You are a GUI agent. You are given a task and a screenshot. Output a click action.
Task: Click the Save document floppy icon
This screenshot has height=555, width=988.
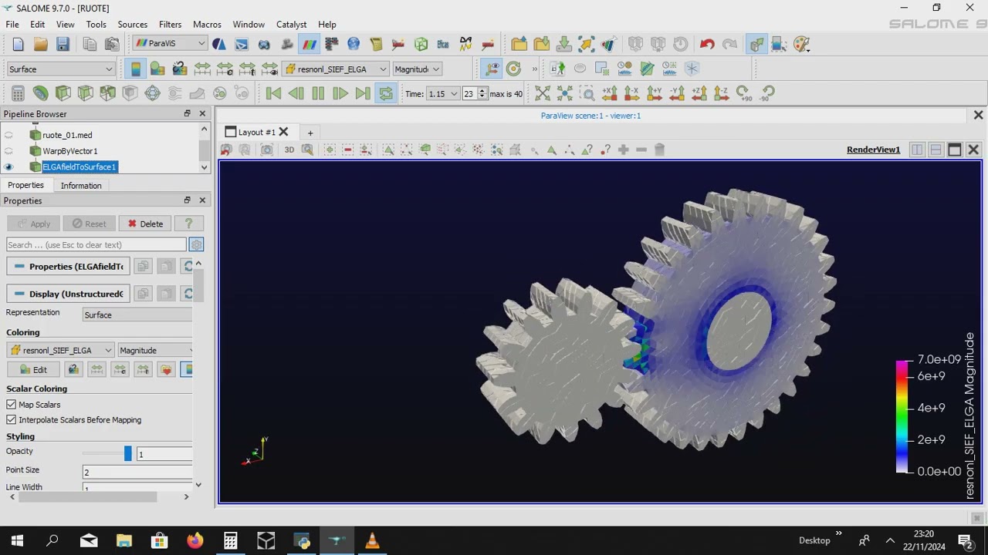coord(63,44)
